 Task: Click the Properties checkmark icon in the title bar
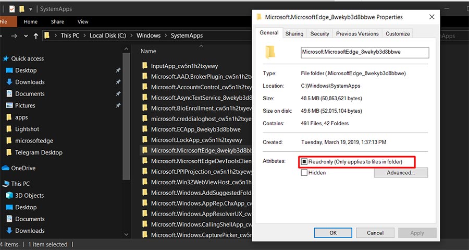[x=12, y=9]
